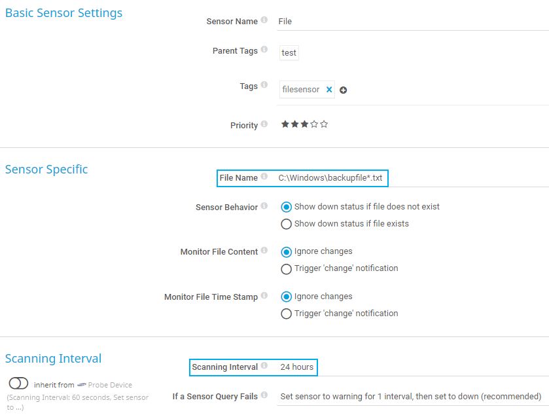The width and height of the screenshot is (549, 415).
Task: Click the plus icon to add a new tag
Action: pyautogui.click(x=344, y=90)
